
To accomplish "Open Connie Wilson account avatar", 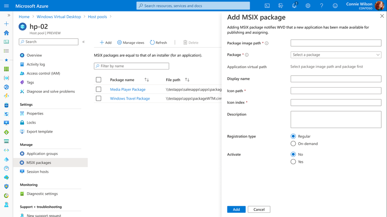I will 379,5.
